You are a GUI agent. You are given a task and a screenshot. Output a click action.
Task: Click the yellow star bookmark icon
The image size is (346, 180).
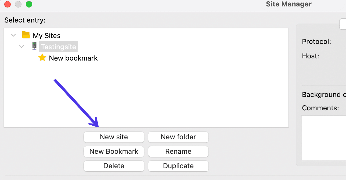point(42,58)
